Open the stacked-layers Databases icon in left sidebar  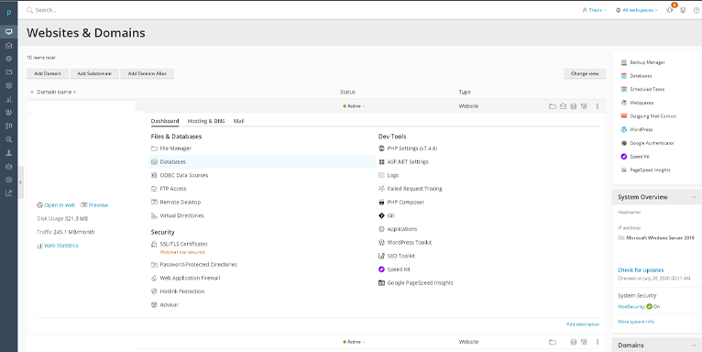point(8,85)
